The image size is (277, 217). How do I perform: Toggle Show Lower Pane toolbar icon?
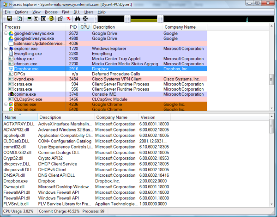click(x=43, y=19)
